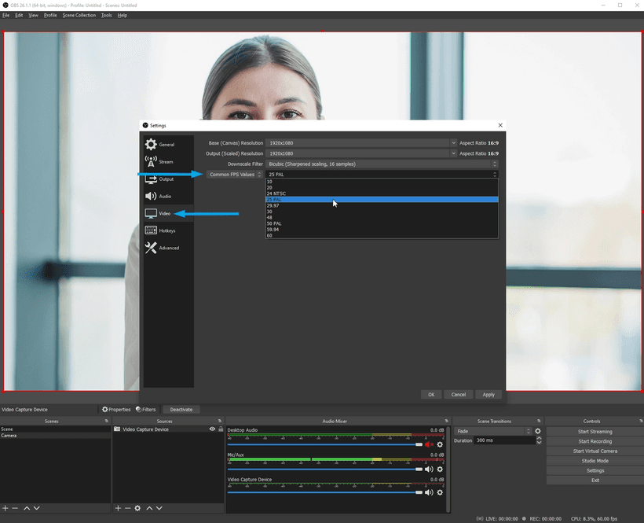Open the Tools menu

[106, 14]
